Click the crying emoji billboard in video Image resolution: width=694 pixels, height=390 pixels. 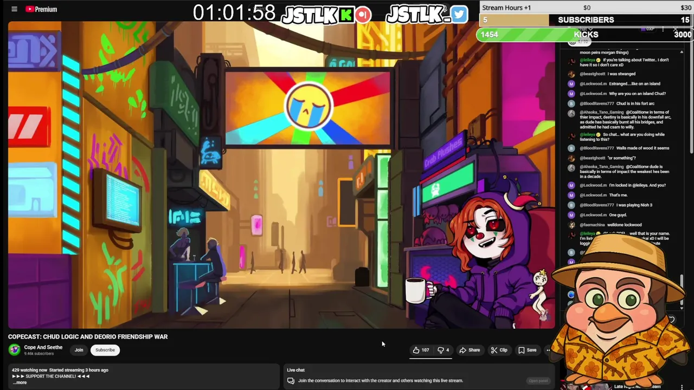click(x=307, y=106)
